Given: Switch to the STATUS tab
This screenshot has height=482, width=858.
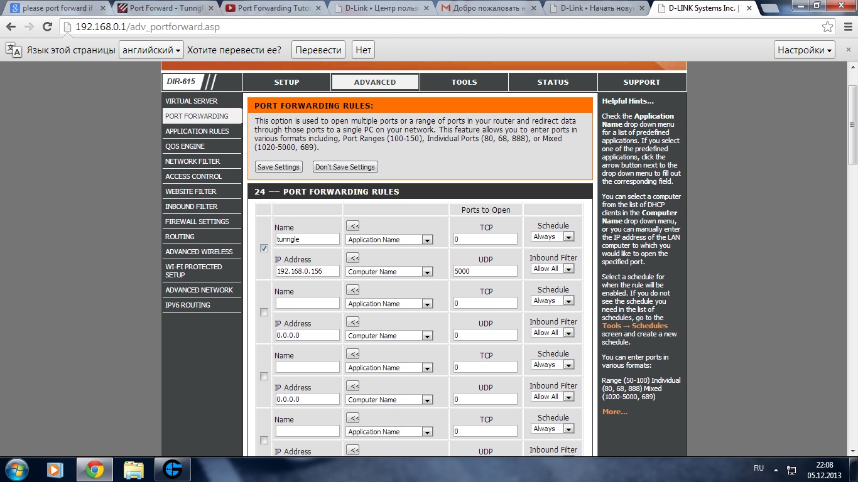Looking at the screenshot, I should click(553, 82).
